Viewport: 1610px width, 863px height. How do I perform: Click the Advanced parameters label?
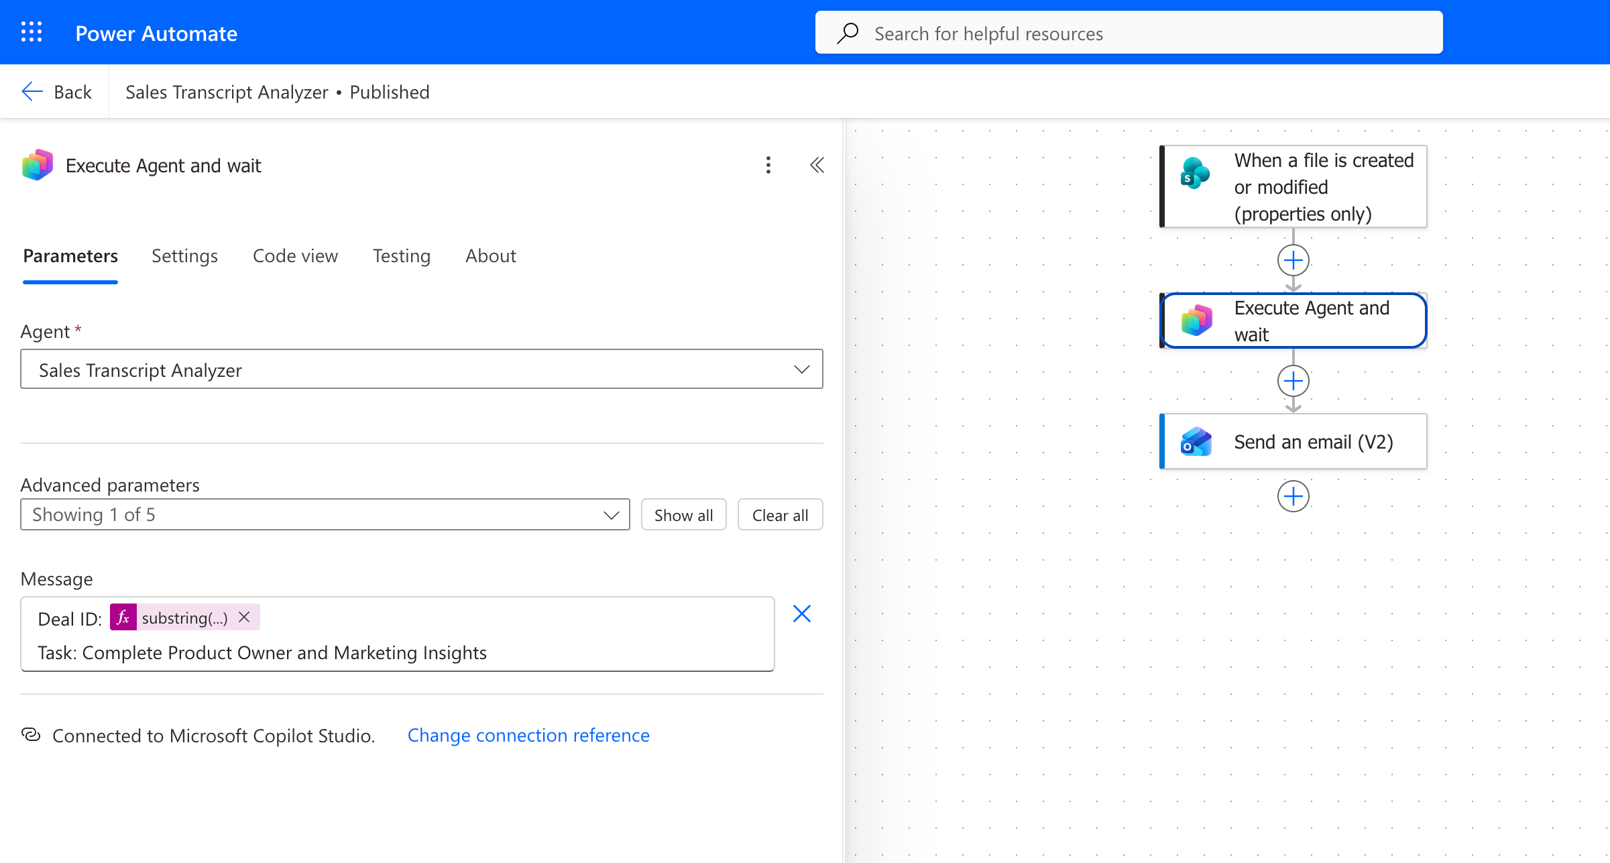pos(110,484)
